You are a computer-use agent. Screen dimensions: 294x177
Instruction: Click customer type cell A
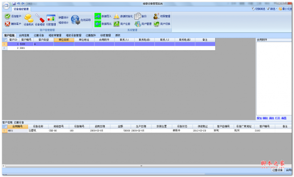coord(44,44)
